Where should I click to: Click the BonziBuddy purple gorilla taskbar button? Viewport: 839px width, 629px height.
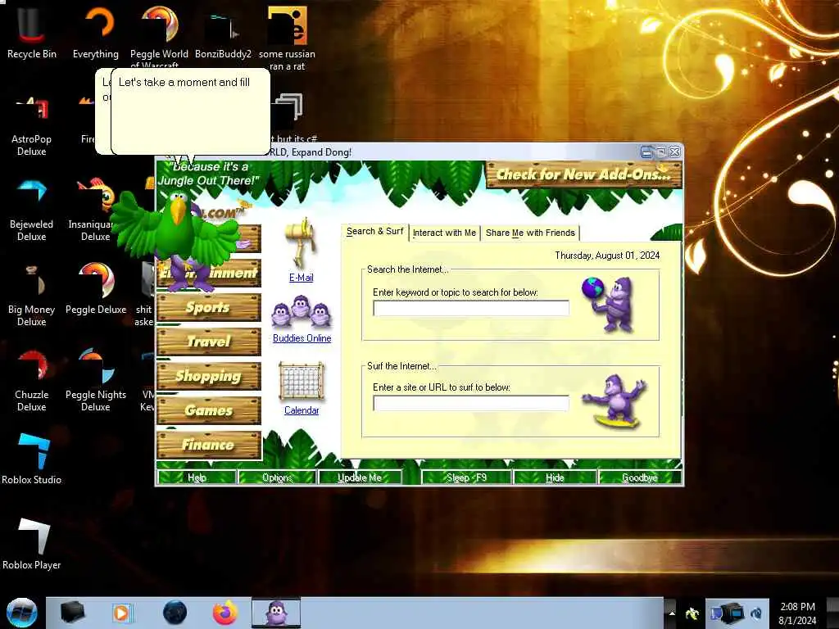(276, 613)
